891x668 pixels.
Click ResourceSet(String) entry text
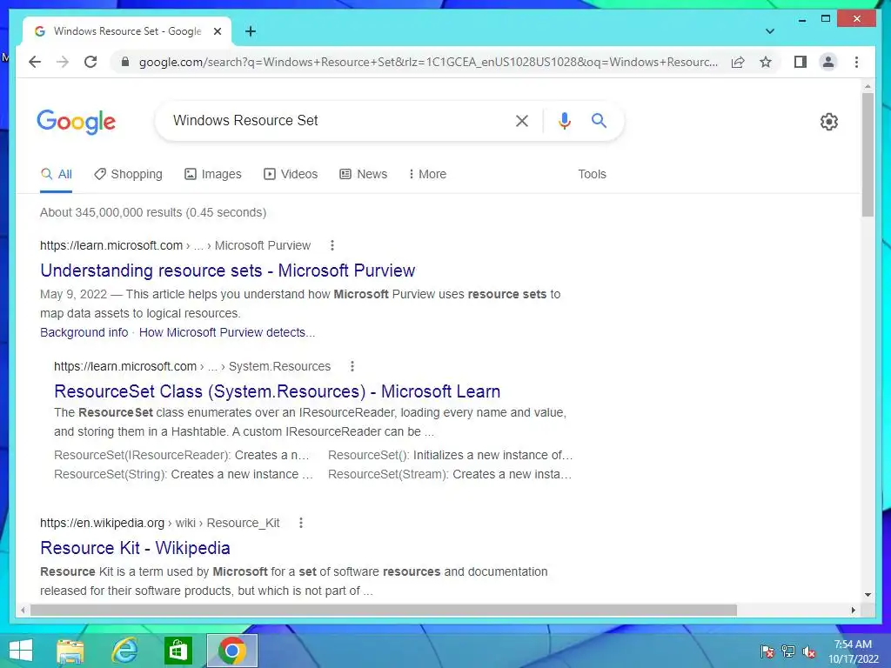pyautogui.click(x=111, y=474)
